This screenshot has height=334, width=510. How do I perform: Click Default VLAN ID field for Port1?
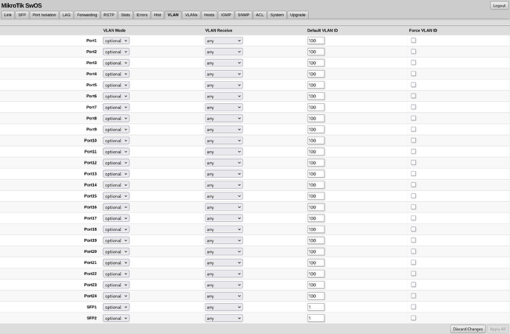pos(316,41)
